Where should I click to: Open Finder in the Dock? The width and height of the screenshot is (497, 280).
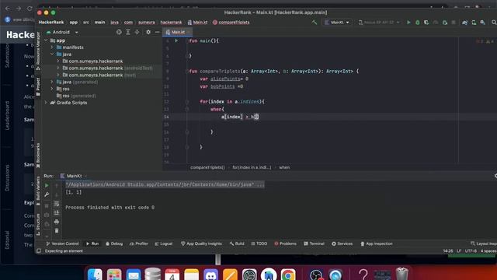point(95,275)
